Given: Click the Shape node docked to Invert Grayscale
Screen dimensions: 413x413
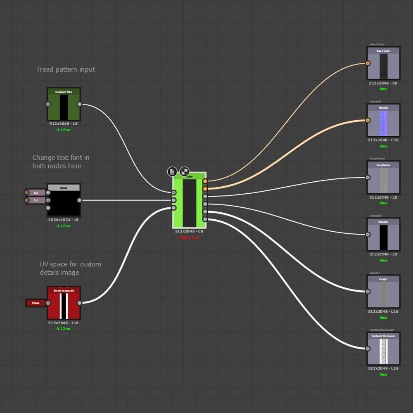Looking at the screenshot, I should (x=36, y=303).
